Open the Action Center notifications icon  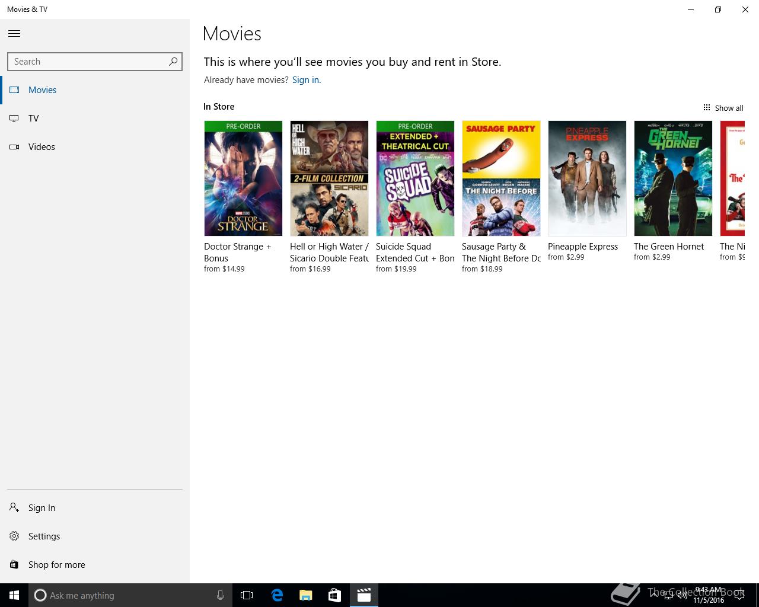738,595
